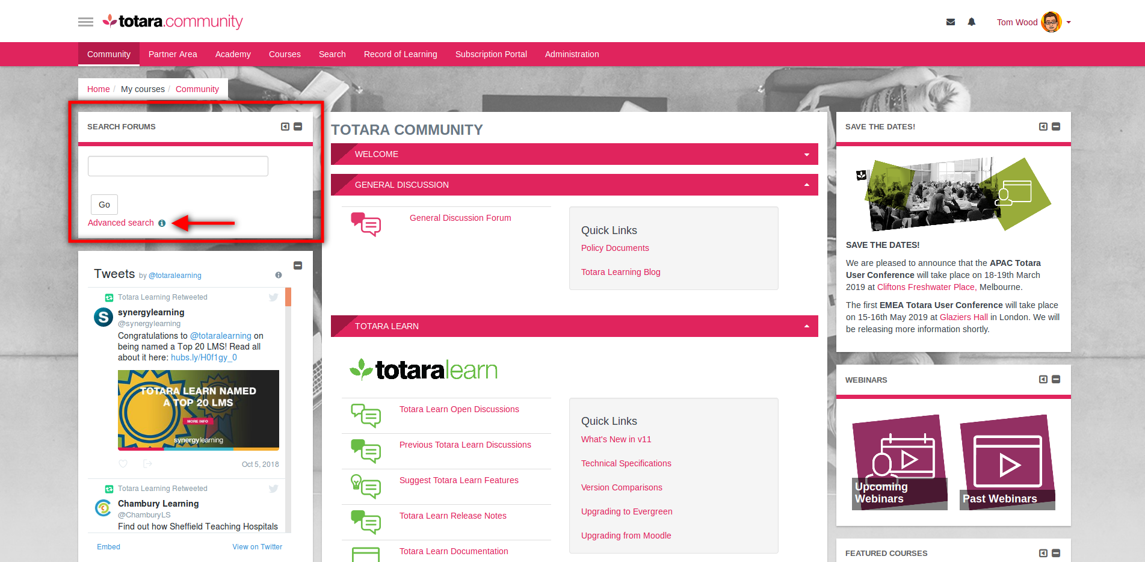Click Tom Wood's avatar picture

[x=1051, y=22]
